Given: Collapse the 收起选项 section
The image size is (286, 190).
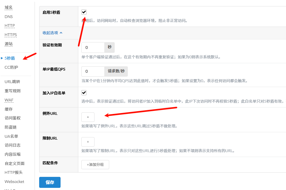Looking at the screenshot, I should pyautogui.click(x=52, y=33).
